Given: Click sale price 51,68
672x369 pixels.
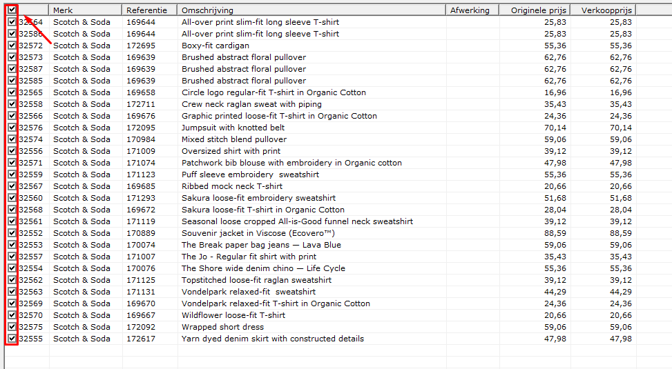Looking at the screenshot, I should point(621,198).
